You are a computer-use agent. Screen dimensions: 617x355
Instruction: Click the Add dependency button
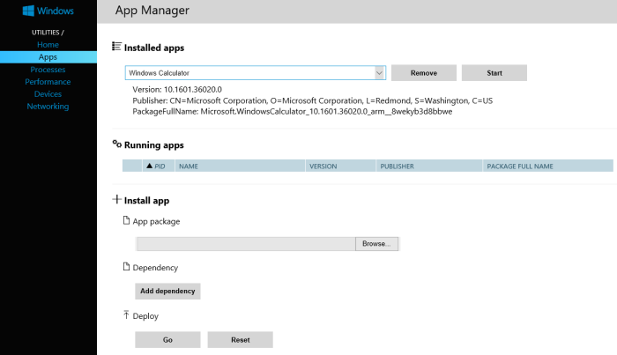pyautogui.click(x=167, y=291)
